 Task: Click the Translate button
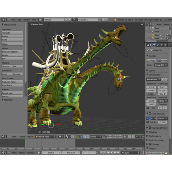12,33
